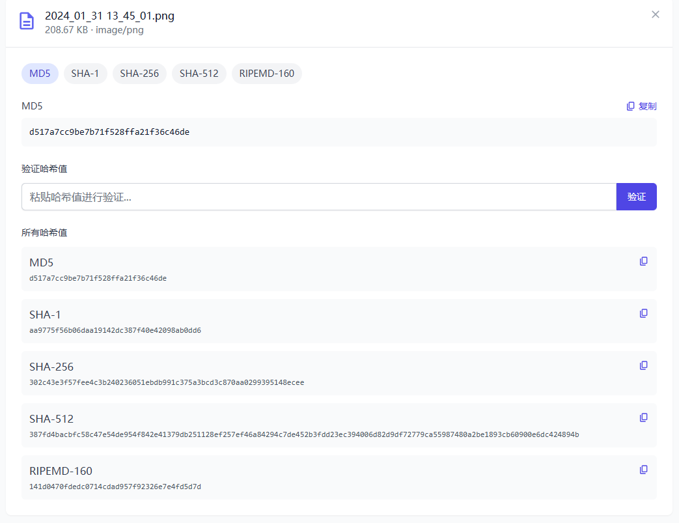Screen dimensions: 679x523
Task: Copy the SHA-512 hash using its row icon
Action: tap(643, 417)
